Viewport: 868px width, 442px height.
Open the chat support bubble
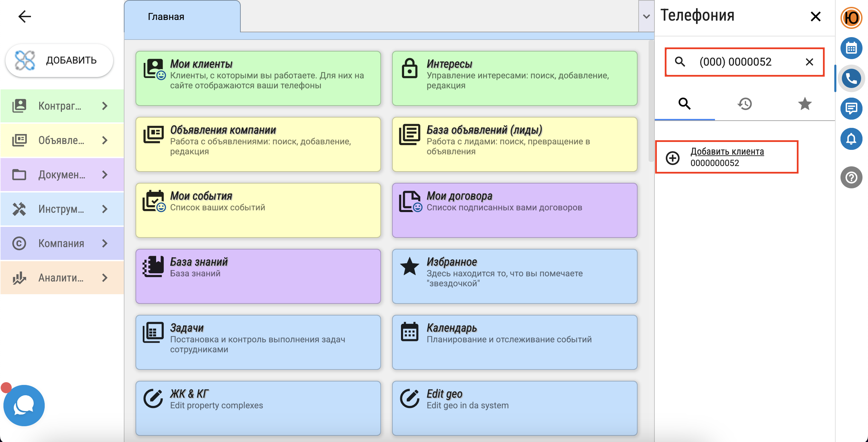coord(24,406)
